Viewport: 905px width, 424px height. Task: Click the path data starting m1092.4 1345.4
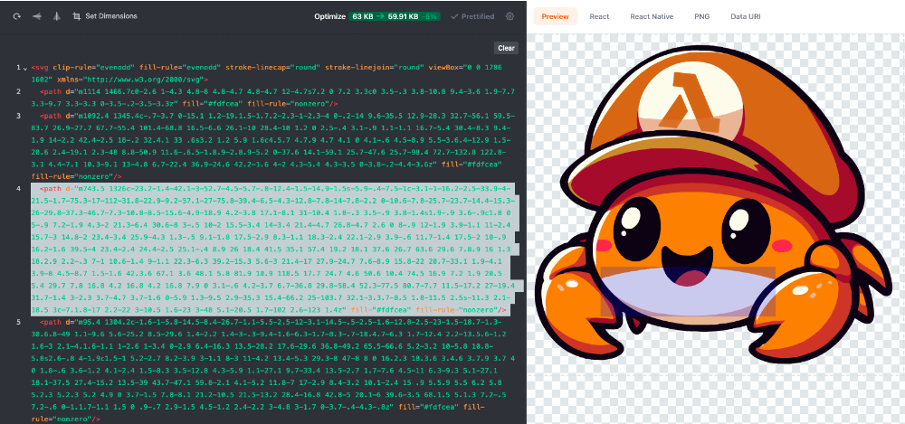point(273,146)
